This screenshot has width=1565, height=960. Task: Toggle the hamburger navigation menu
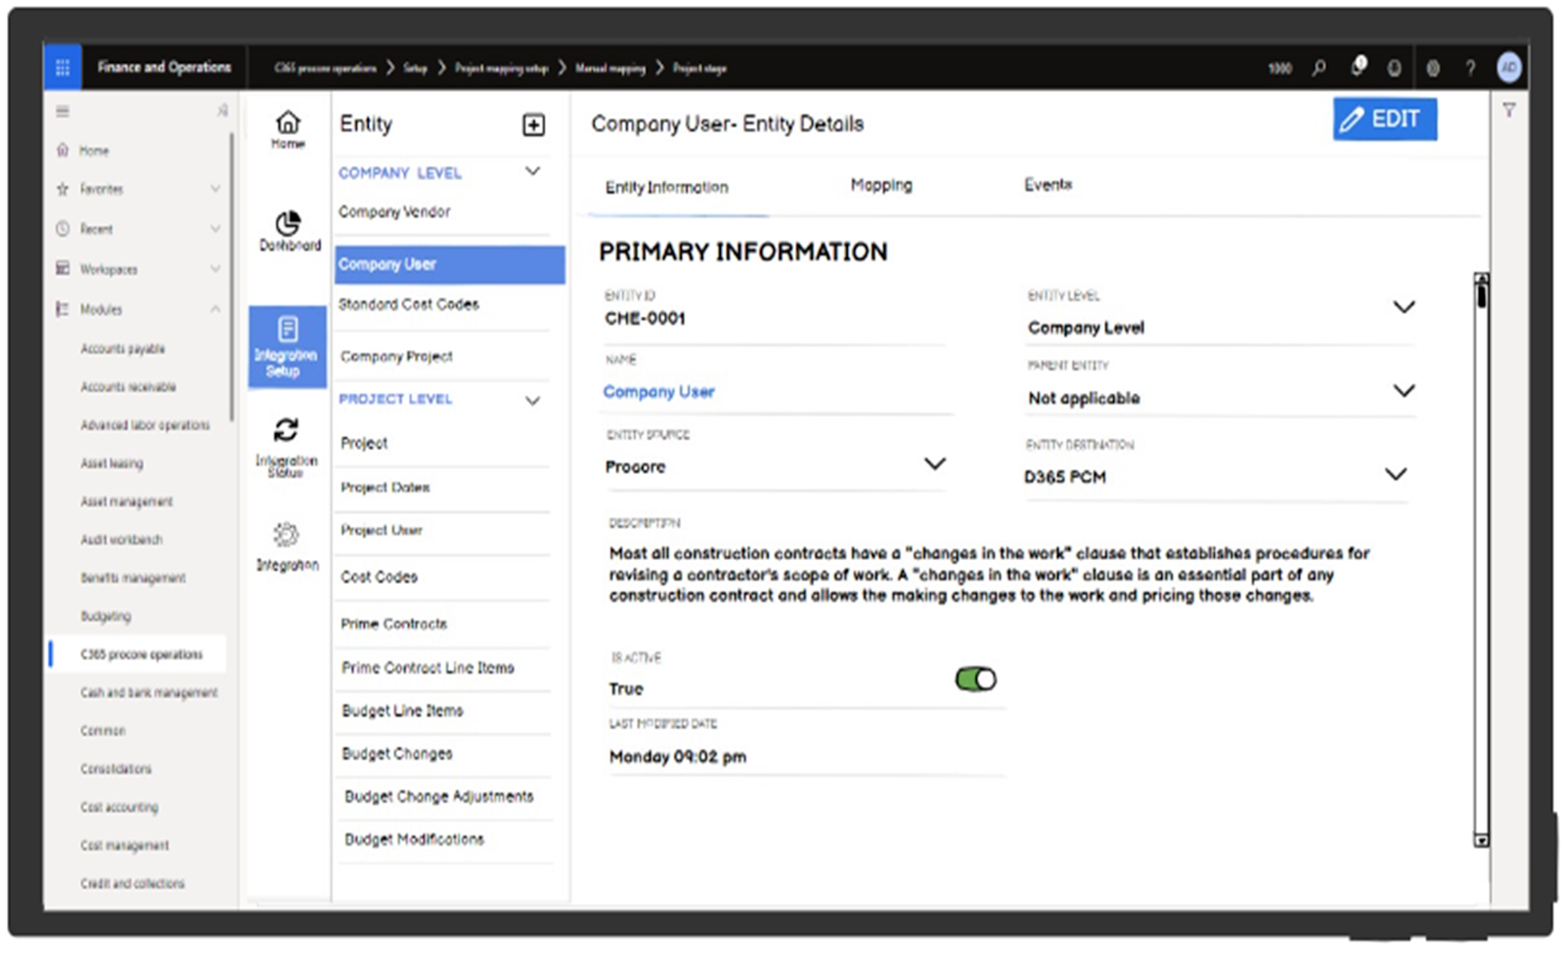tap(63, 111)
